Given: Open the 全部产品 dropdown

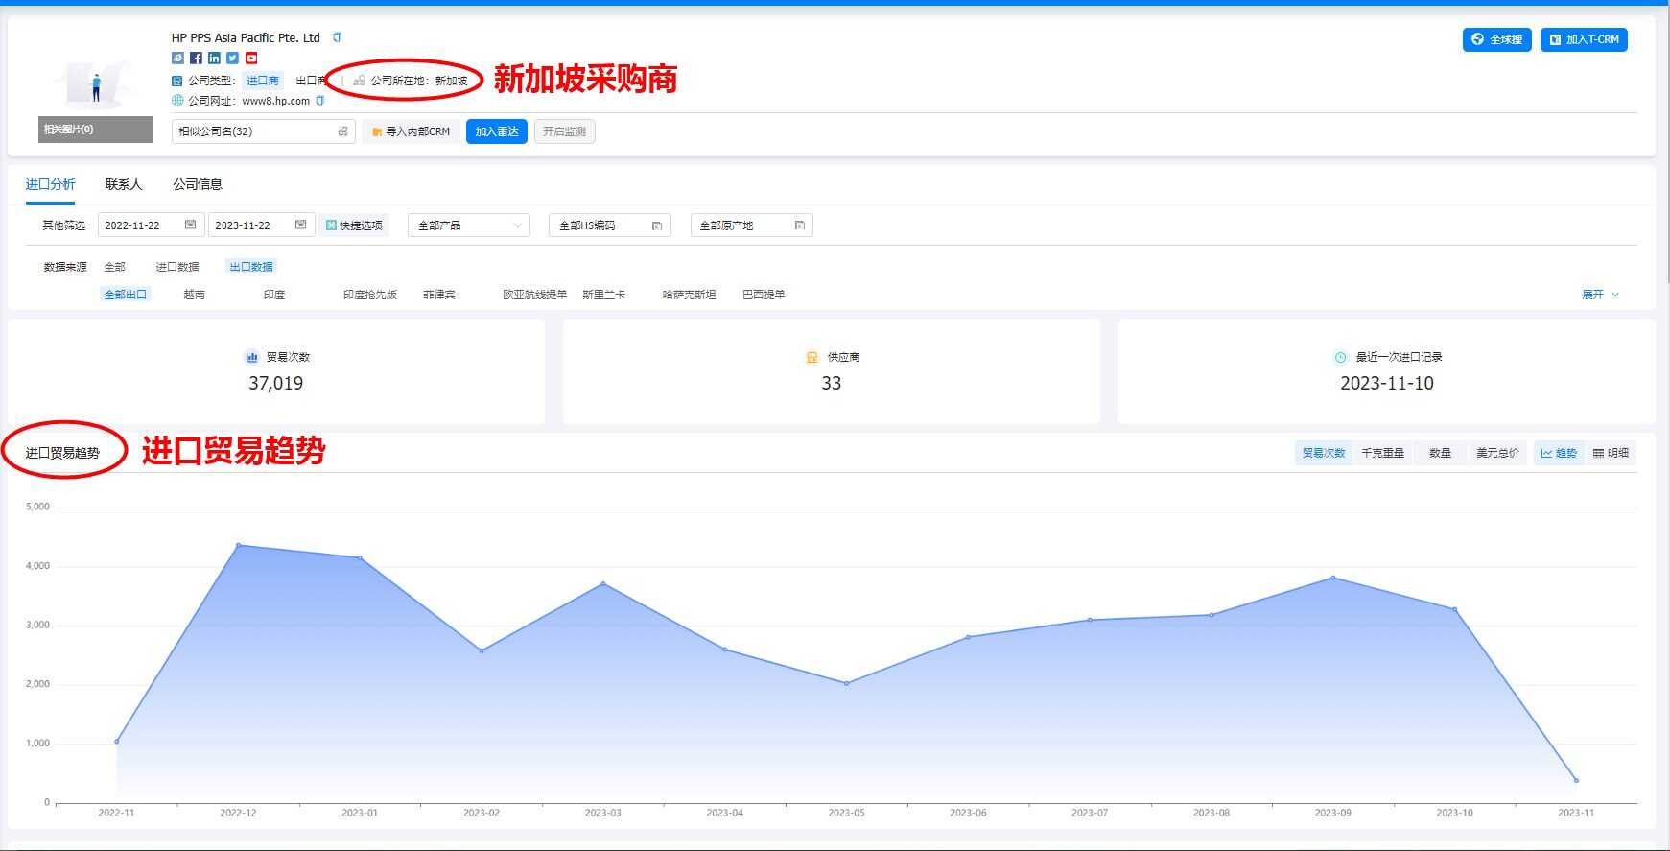Looking at the screenshot, I should point(469,225).
